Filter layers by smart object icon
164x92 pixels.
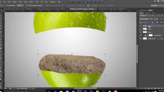[x=162, y=16]
